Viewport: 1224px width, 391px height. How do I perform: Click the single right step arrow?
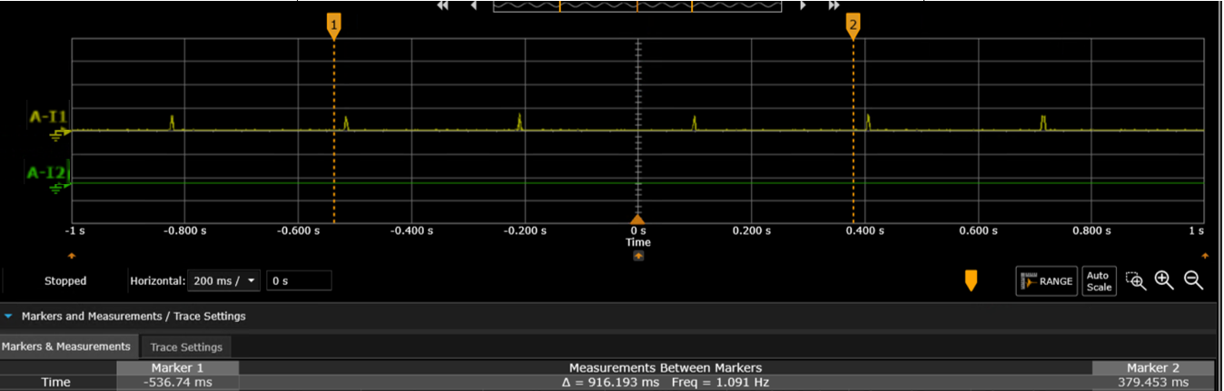[803, 5]
